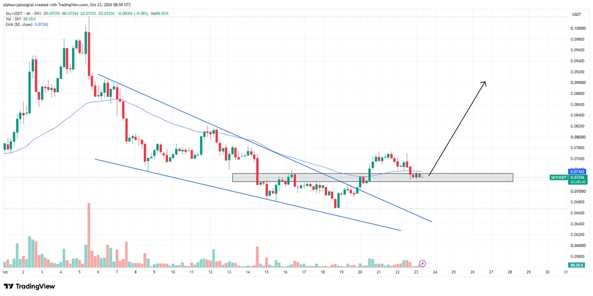Select the gray support zone rectangle
Screen dimensions: 593x296
(373, 178)
